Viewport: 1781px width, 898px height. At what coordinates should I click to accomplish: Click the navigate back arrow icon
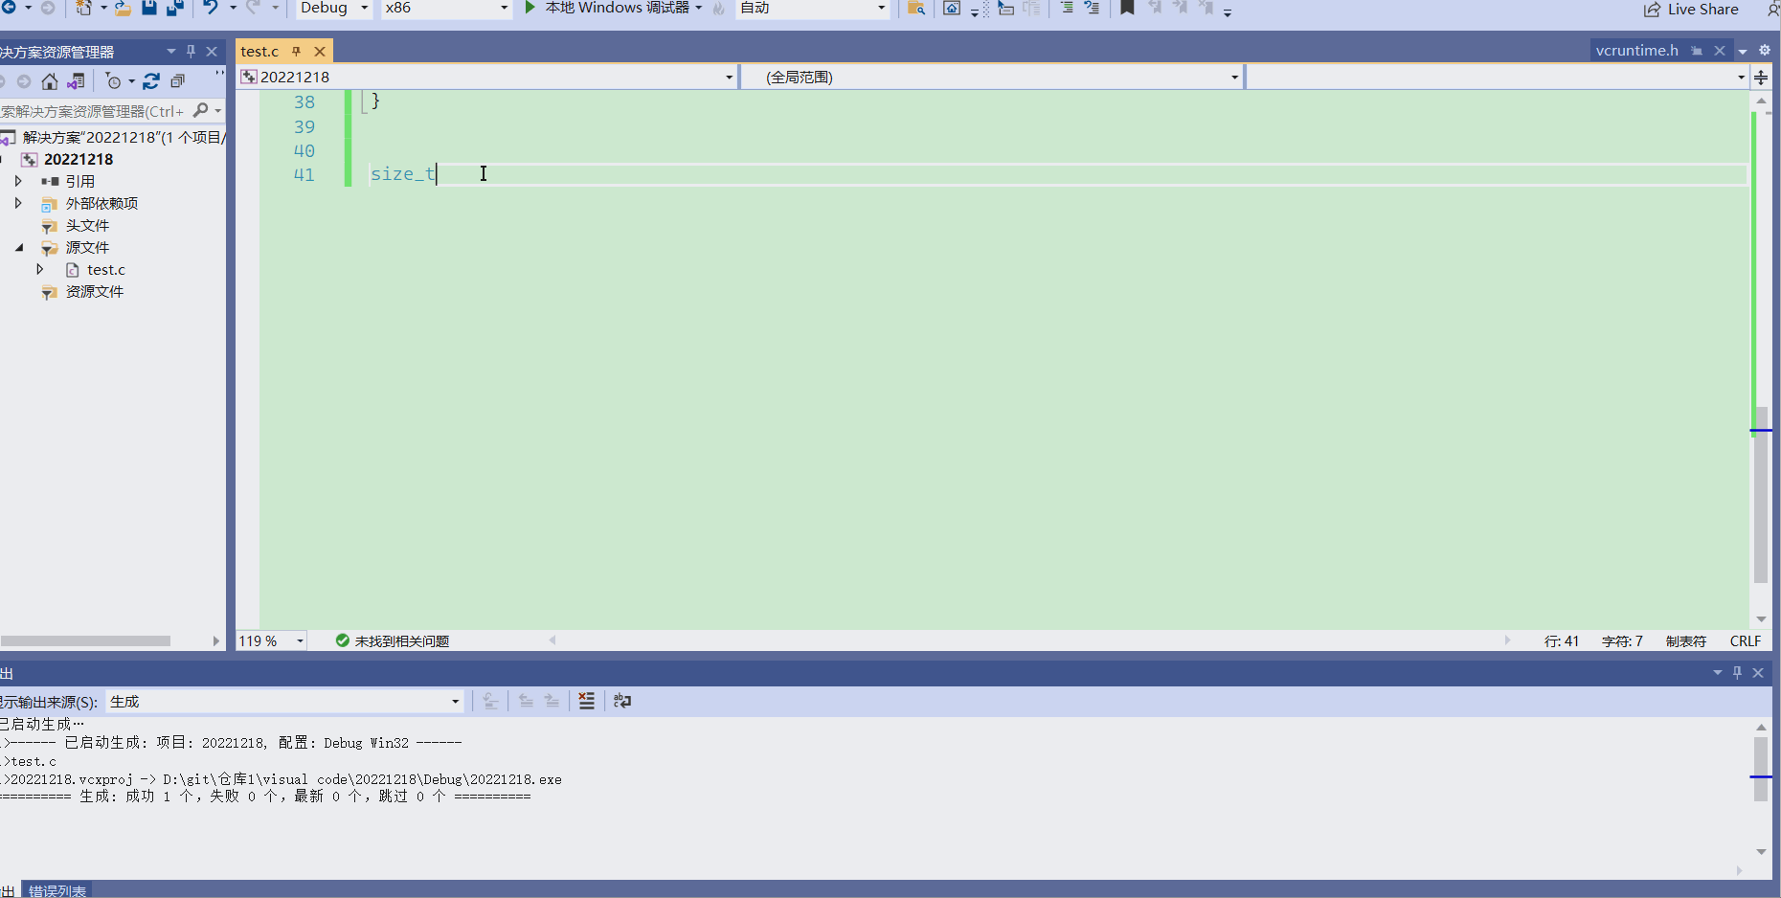pos(8,8)
